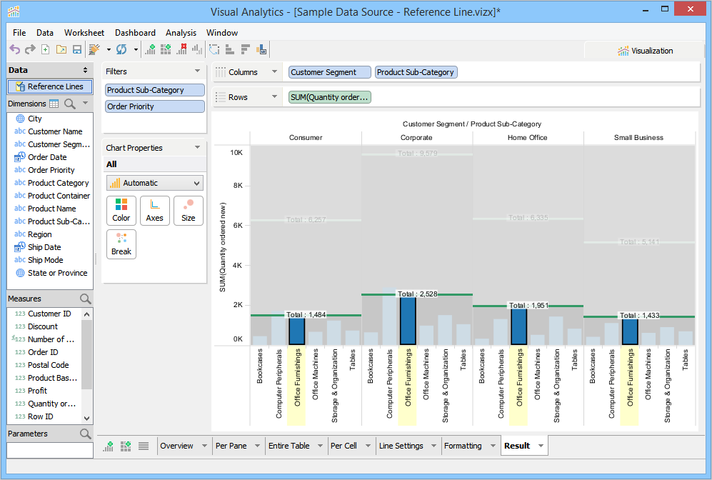Select the Order Priority filter pill

click(x=154, y=106)
